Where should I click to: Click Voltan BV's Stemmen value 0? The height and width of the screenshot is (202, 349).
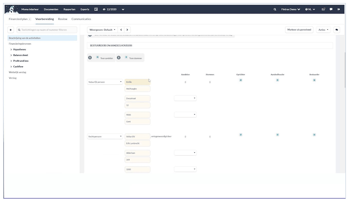click(210, 137)
